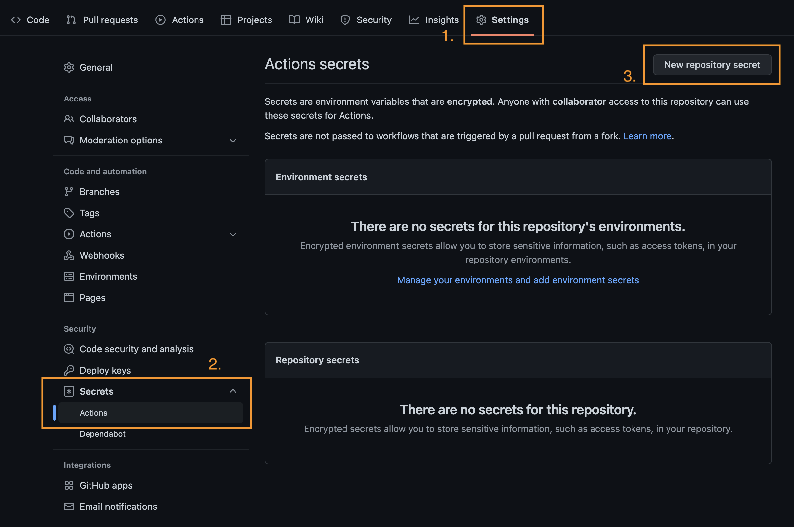
Task: Select the Settings tab
Action: coord(502,20)
